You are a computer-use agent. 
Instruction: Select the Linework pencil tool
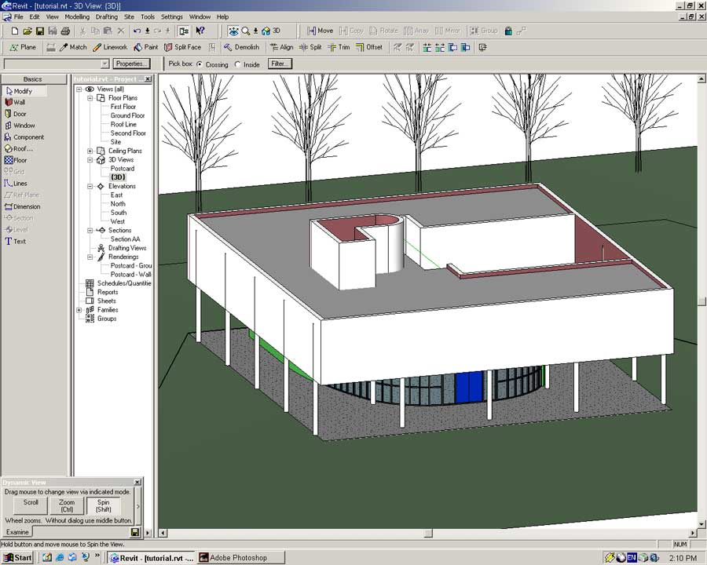point(110,47)
